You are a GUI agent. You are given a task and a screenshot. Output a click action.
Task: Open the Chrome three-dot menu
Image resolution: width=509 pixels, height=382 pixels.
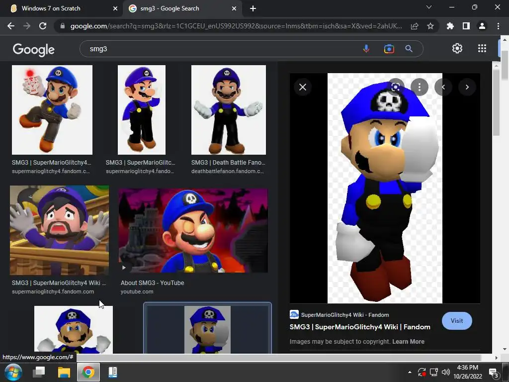click(498, 26)
